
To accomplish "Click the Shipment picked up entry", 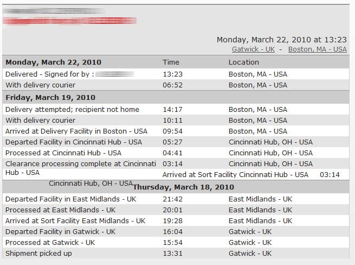I will pyautogui.click(x=38, y=253).
